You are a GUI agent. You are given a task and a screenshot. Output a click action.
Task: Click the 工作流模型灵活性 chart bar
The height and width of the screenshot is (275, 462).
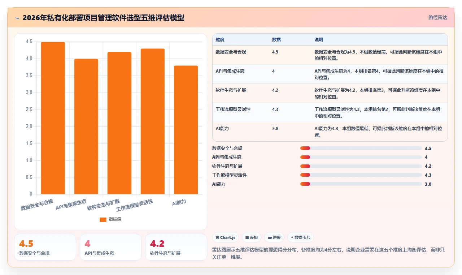pos(152,121)
